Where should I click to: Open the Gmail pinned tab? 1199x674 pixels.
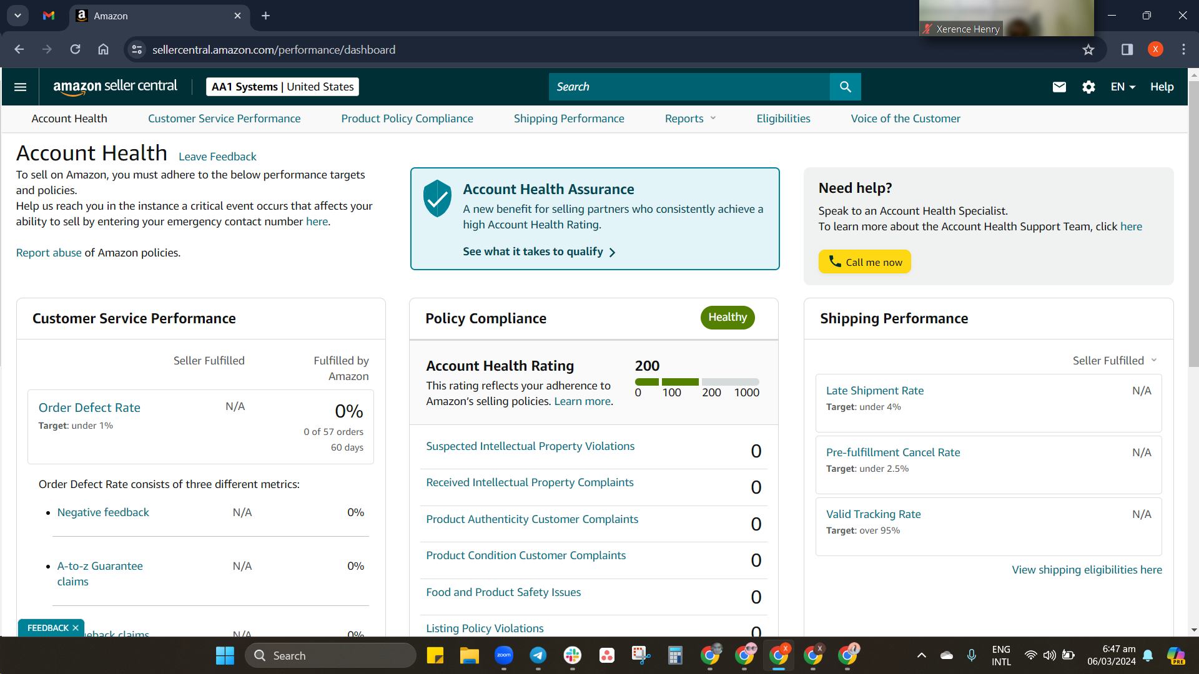49,16
